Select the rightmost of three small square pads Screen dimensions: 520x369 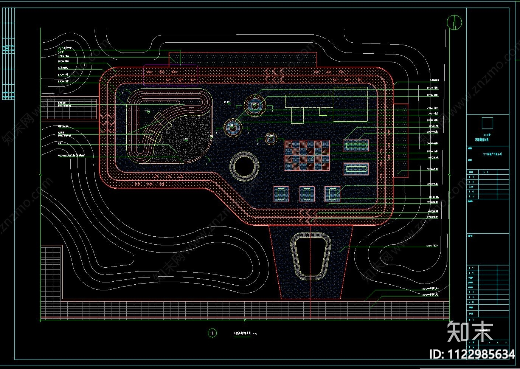332,194
